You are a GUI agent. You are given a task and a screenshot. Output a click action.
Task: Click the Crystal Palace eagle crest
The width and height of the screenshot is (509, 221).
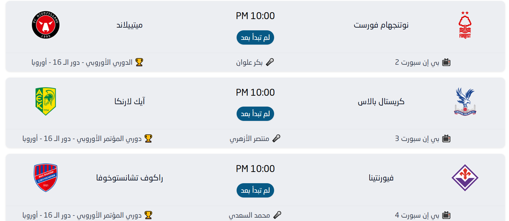click(x=465, y=101)
